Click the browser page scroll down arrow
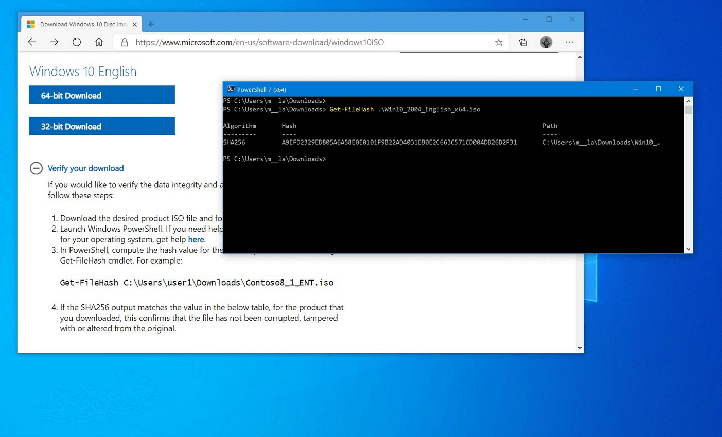The width and height of the screenshot is (722, 437). point(579,348)
